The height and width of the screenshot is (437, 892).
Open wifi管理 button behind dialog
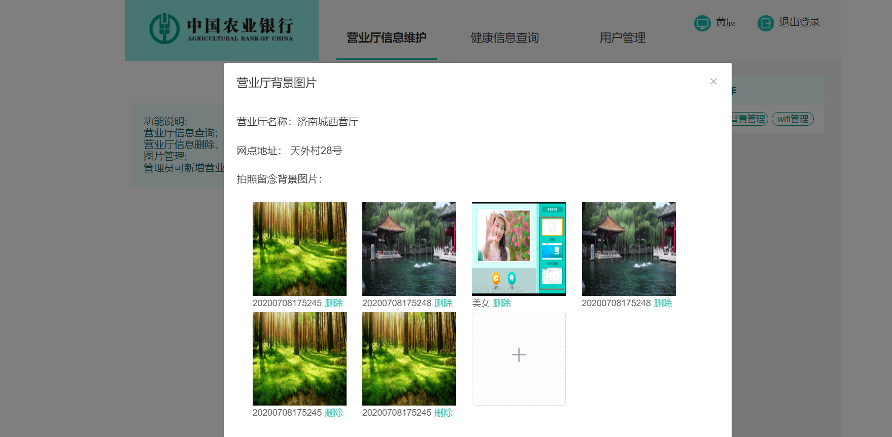[x=793, y=119]
